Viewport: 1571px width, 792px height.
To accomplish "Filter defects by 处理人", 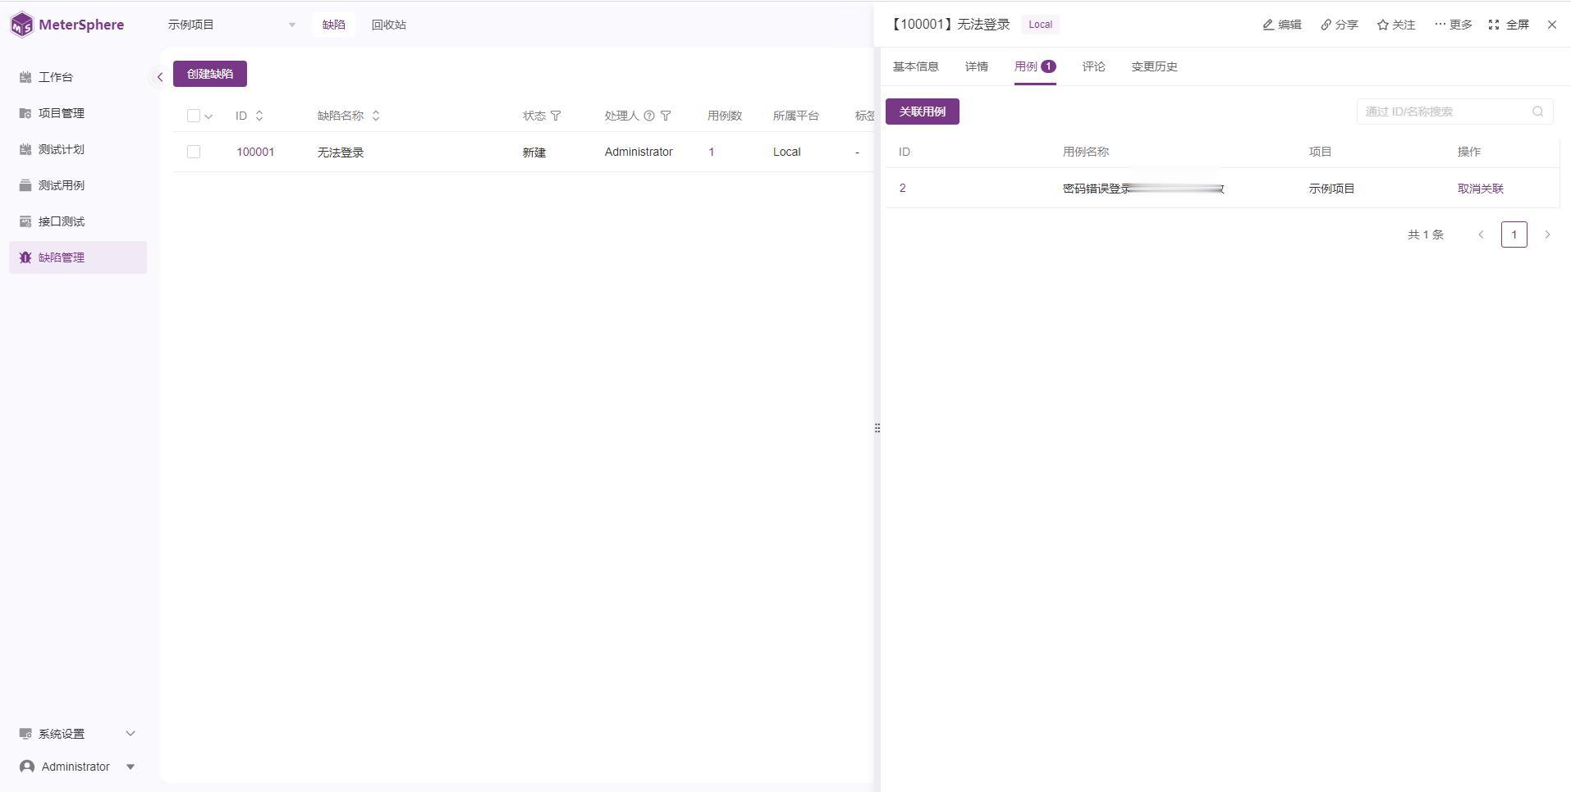I will 666,116.
